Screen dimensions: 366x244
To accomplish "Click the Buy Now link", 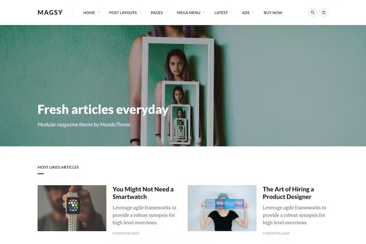I will pyautogui.click(x=273, y=13).
